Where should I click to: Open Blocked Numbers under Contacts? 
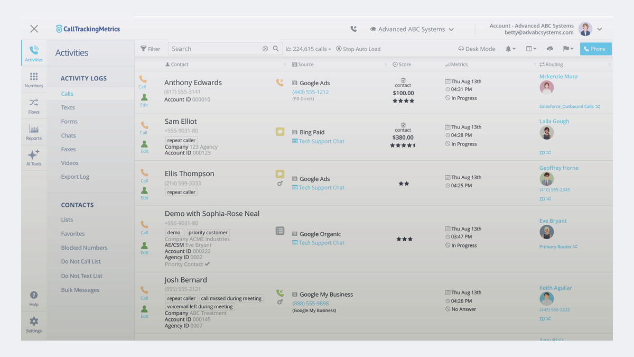(x=84, y=248)
